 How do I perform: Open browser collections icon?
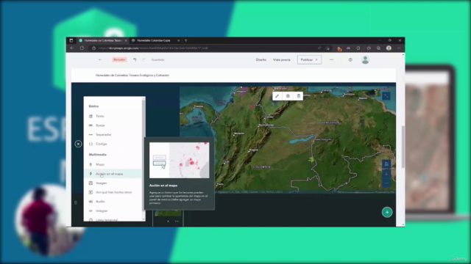pos(378,48)
